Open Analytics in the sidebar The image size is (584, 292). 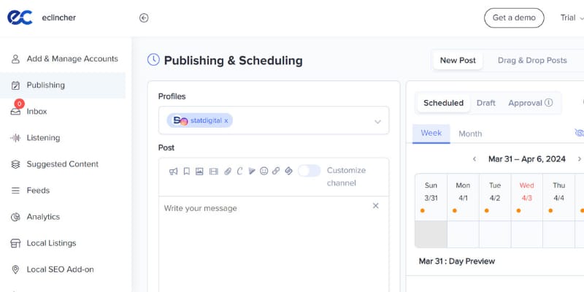pyautogui.click(x=43, y=217)
